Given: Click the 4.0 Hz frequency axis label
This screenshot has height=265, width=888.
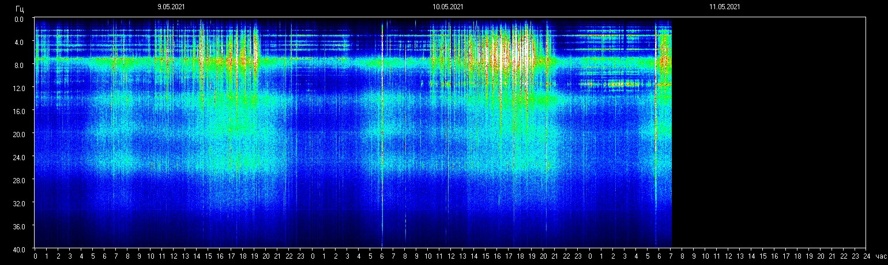Looking at the screenshot, I should tap(19, 42).
